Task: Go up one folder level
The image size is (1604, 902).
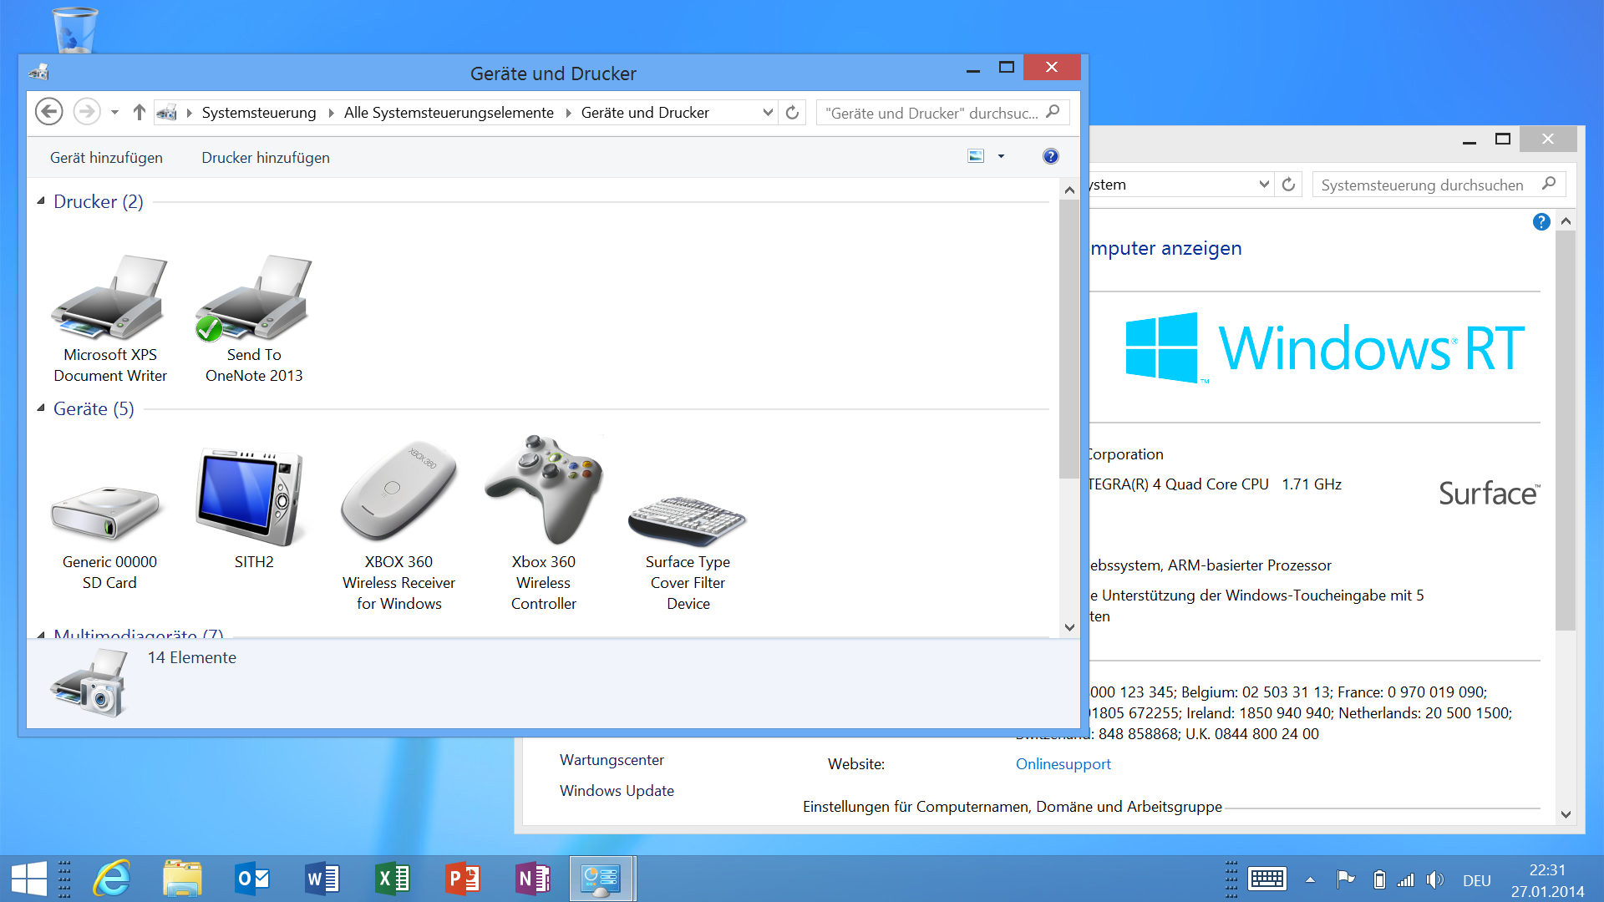Action: [139, 112]
